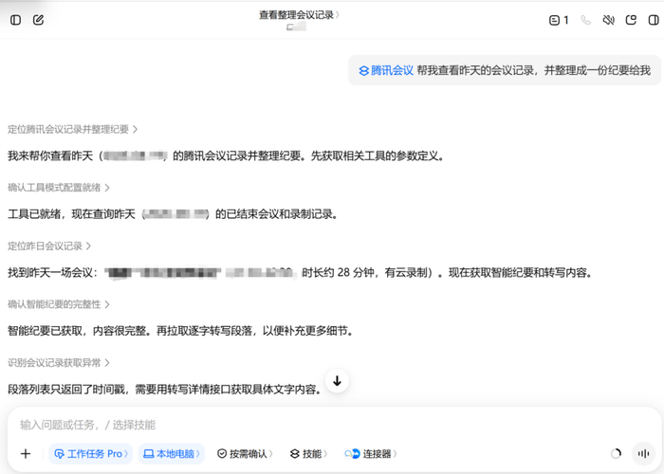Toggle the right side panel icon
Viewport: 664px width, 474px height.
tap(654, 20)
